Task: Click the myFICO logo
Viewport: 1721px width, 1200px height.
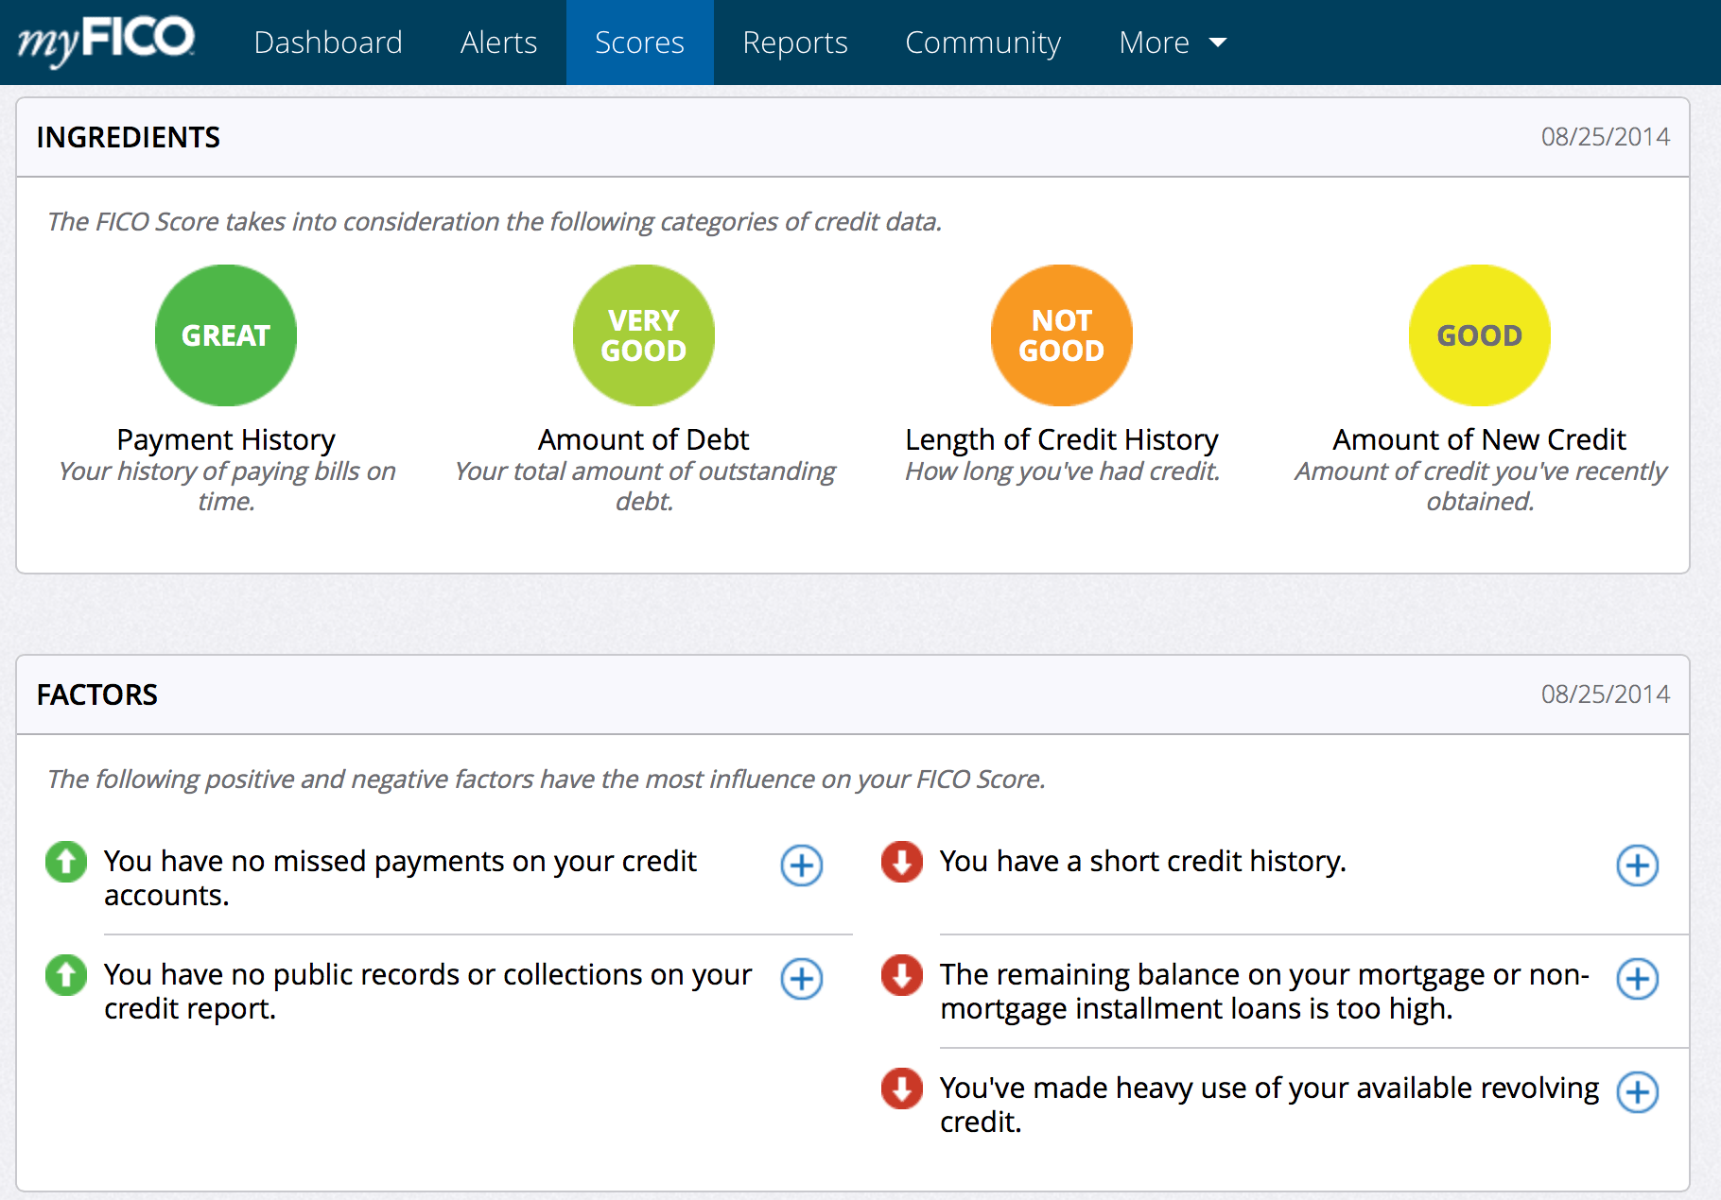Action: coord(106,42)
